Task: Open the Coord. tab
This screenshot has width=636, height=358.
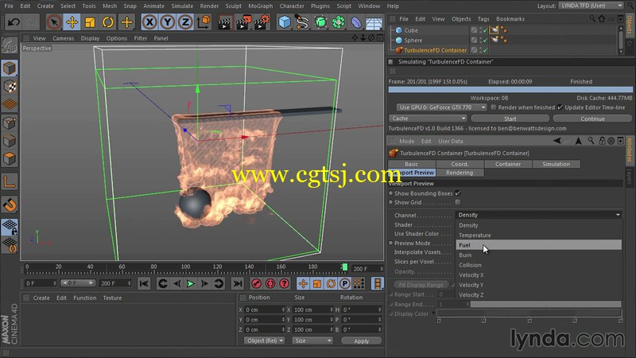Action: click(x=460, y=164)
